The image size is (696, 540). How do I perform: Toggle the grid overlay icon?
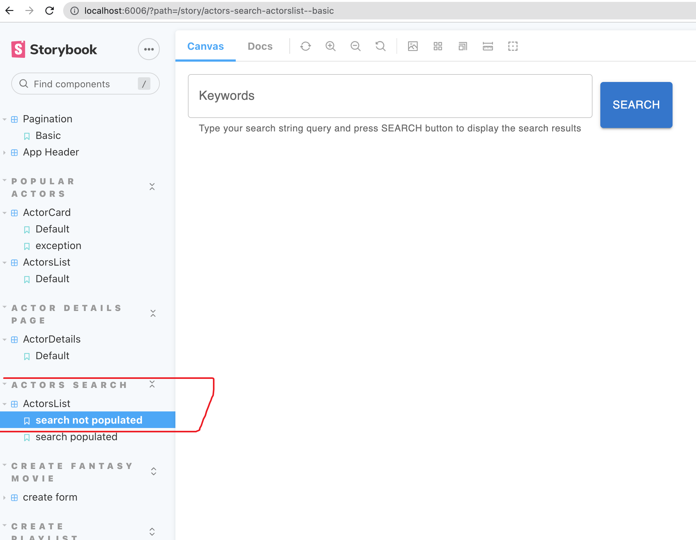tap(438, 47)
